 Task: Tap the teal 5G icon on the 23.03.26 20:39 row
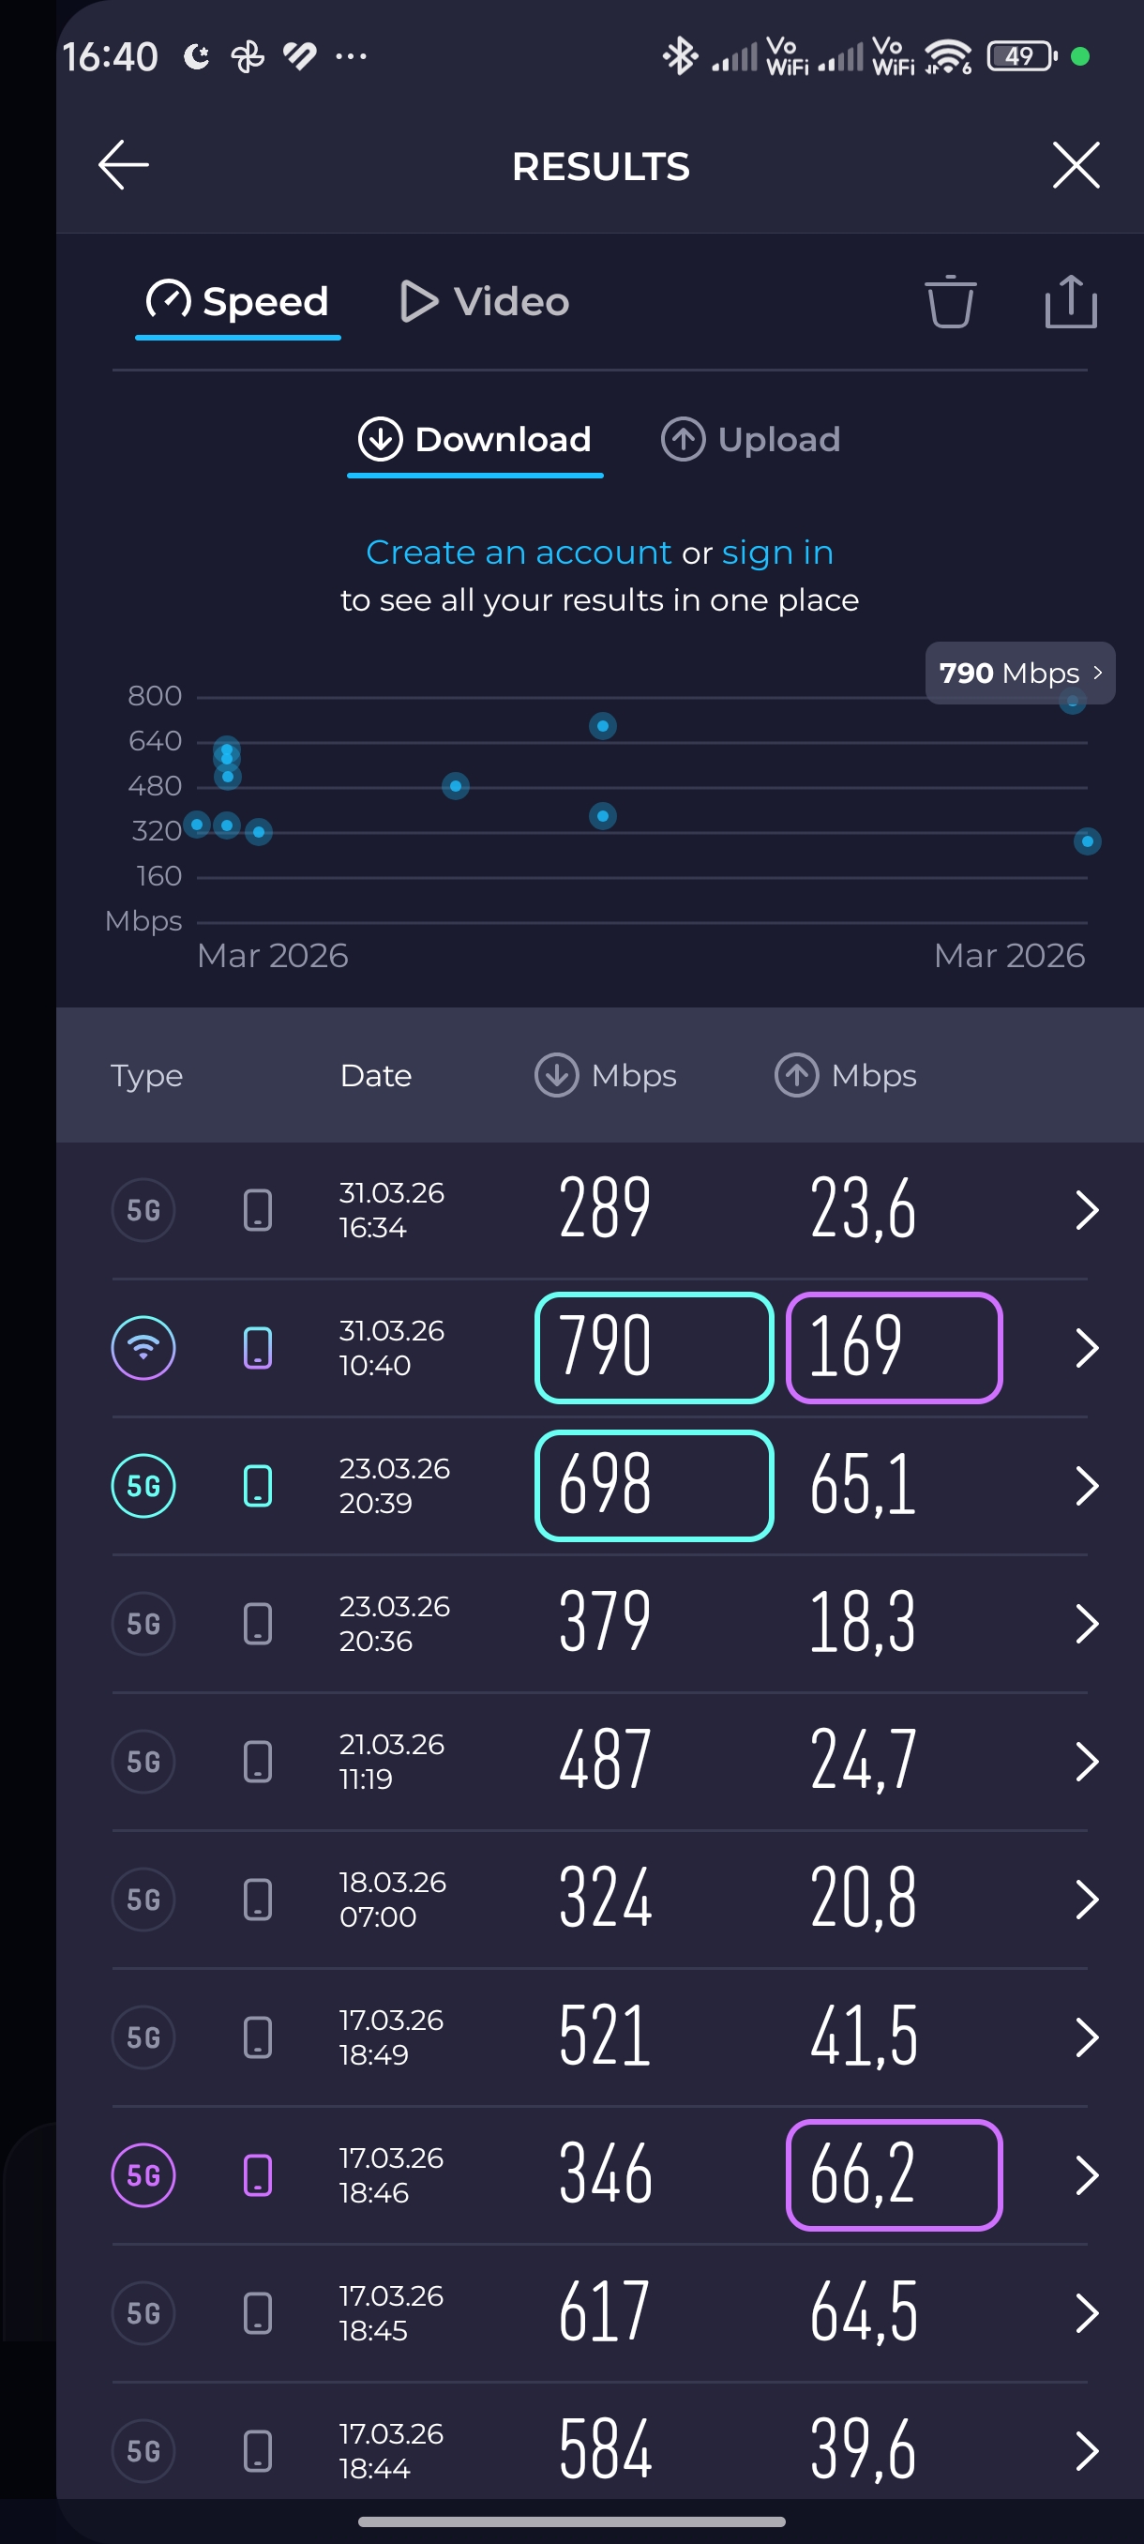click(143, 1485)
